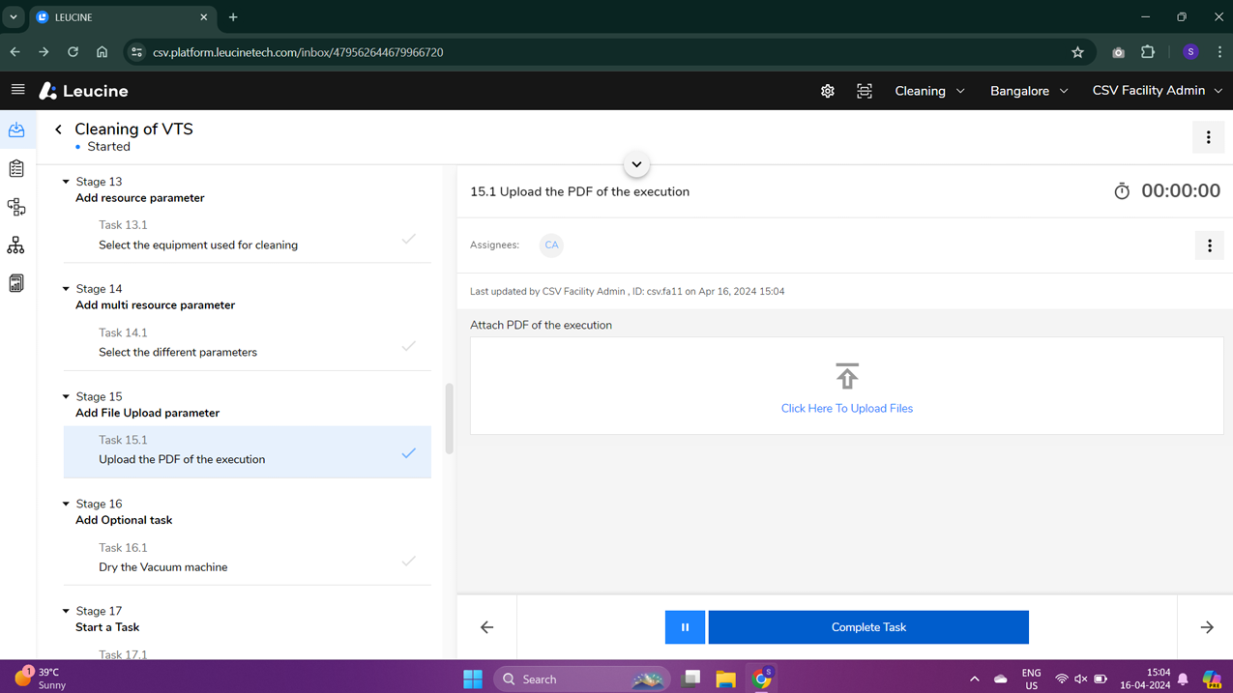This screenshot has width=1233, height=693.
Task: Pause the task timer with pause button
Action: [x=685, y=627]
